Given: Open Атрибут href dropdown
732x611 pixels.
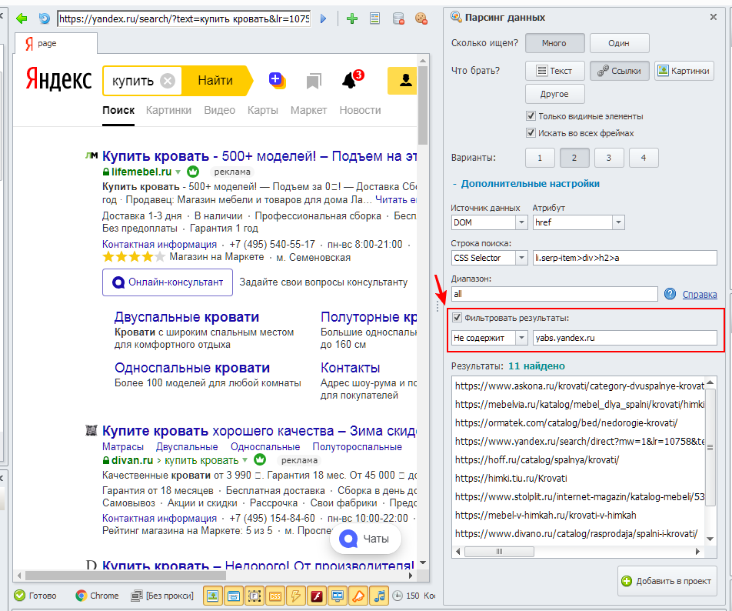Looking at the screenshot, I should pos(618,222).
